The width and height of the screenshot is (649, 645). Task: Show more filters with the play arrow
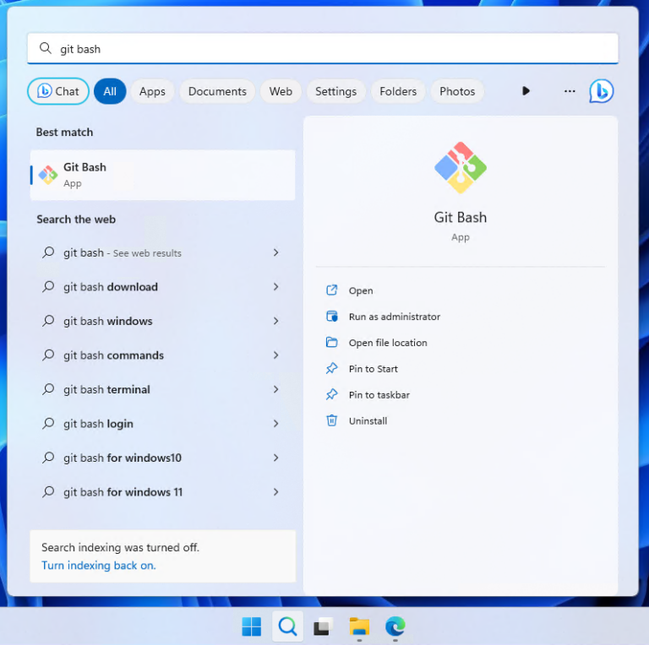(x=526, y=91)
